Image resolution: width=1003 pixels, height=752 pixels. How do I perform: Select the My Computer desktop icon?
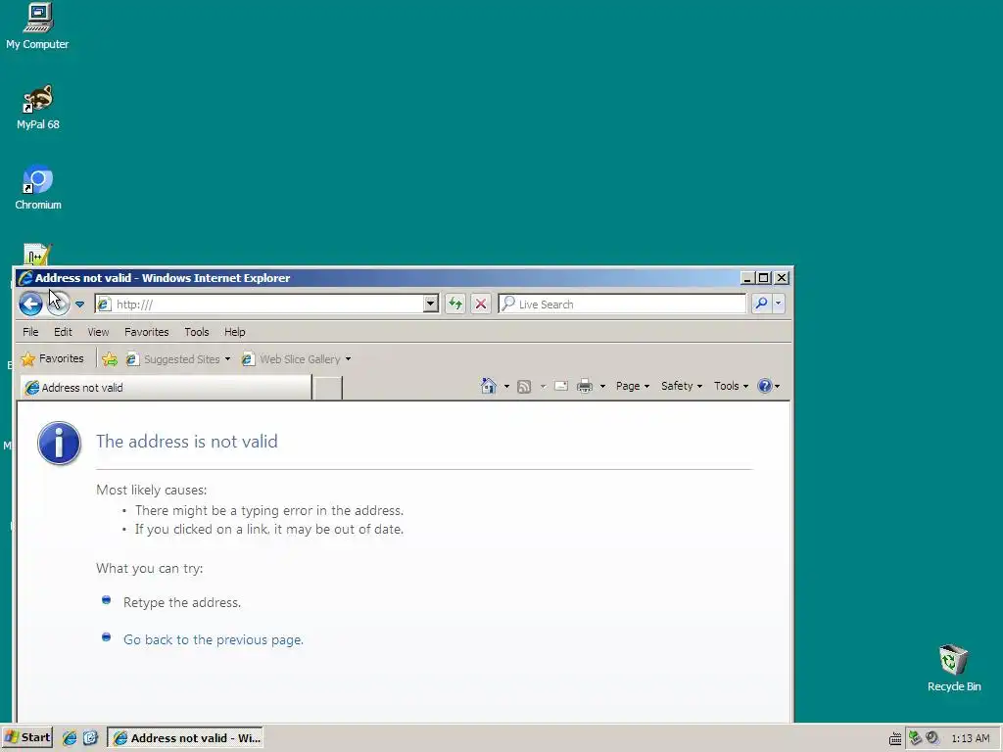pyautogui.click(x=37, y=26)
